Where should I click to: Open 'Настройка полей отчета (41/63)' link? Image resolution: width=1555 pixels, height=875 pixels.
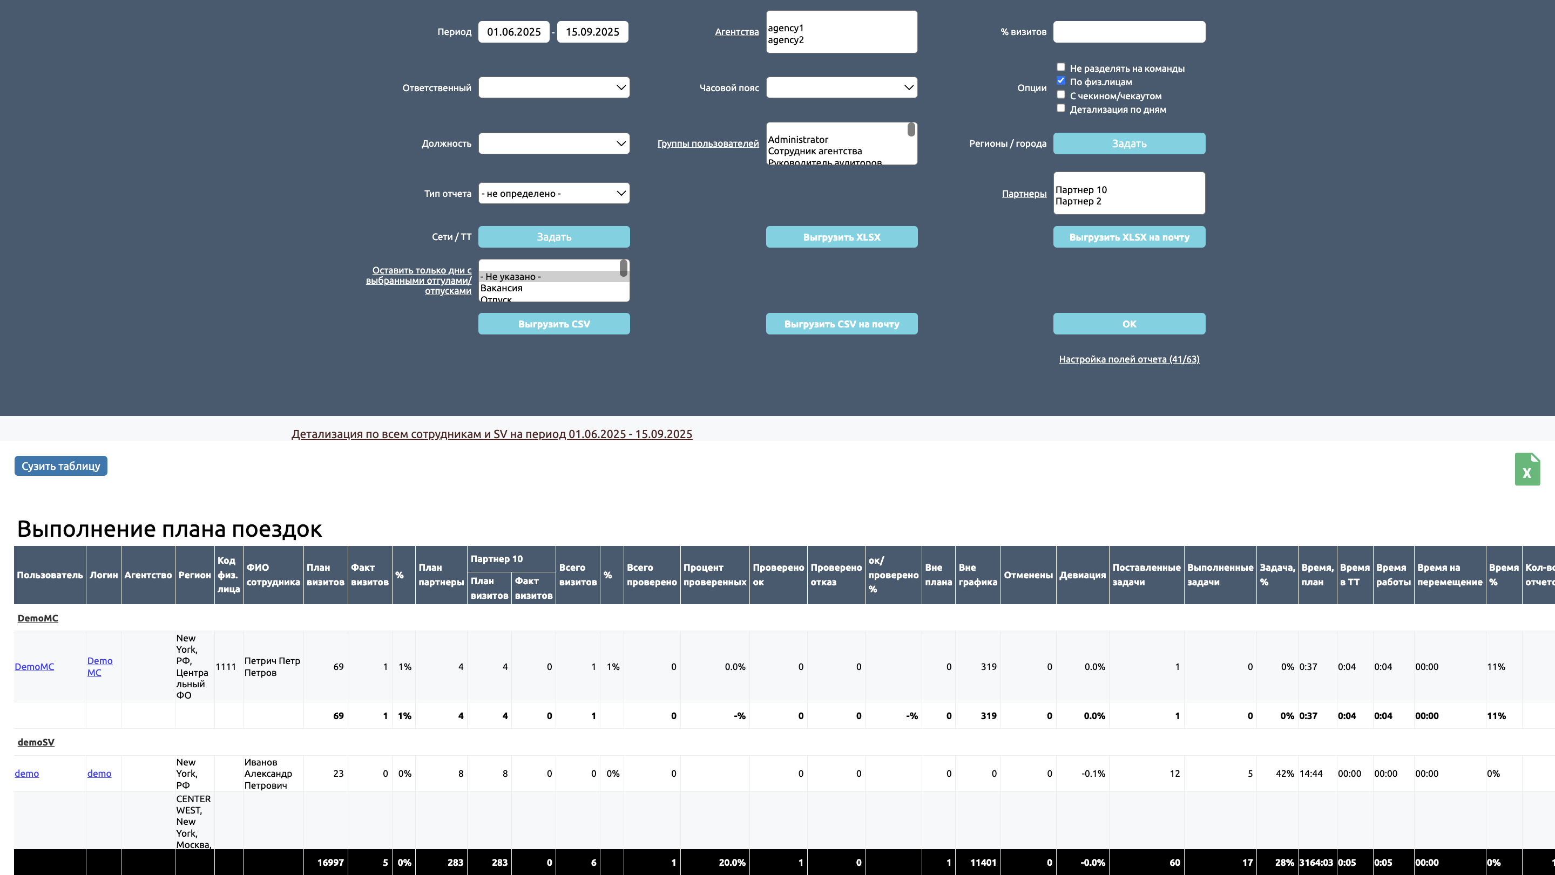click(x=1128, y=359)
